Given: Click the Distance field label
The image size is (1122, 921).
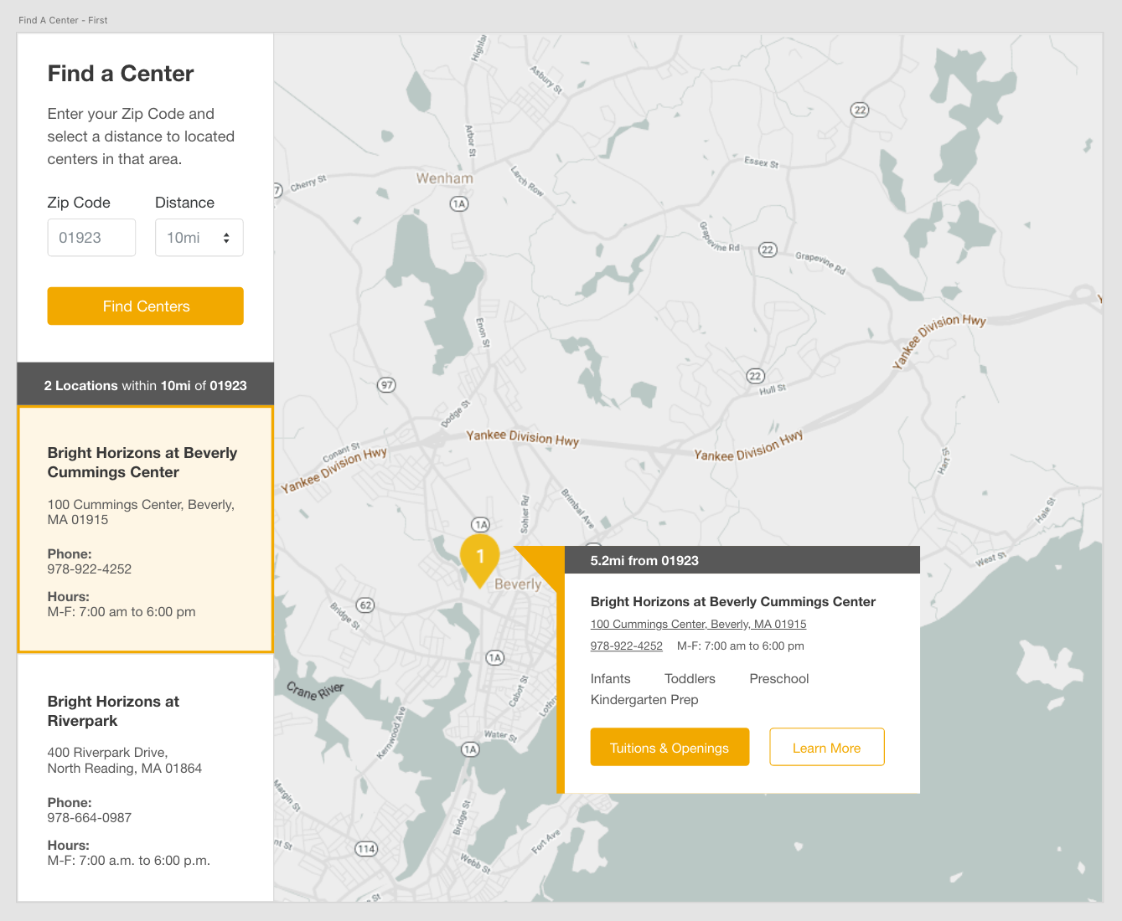Looking at the screenshot, I should (x=184, y=203).
